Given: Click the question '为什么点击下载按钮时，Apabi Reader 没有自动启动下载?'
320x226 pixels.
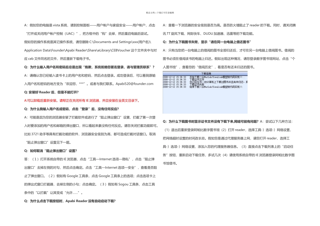Looking at the screenshot, I should pyautogui.click(x=70, y=201).
